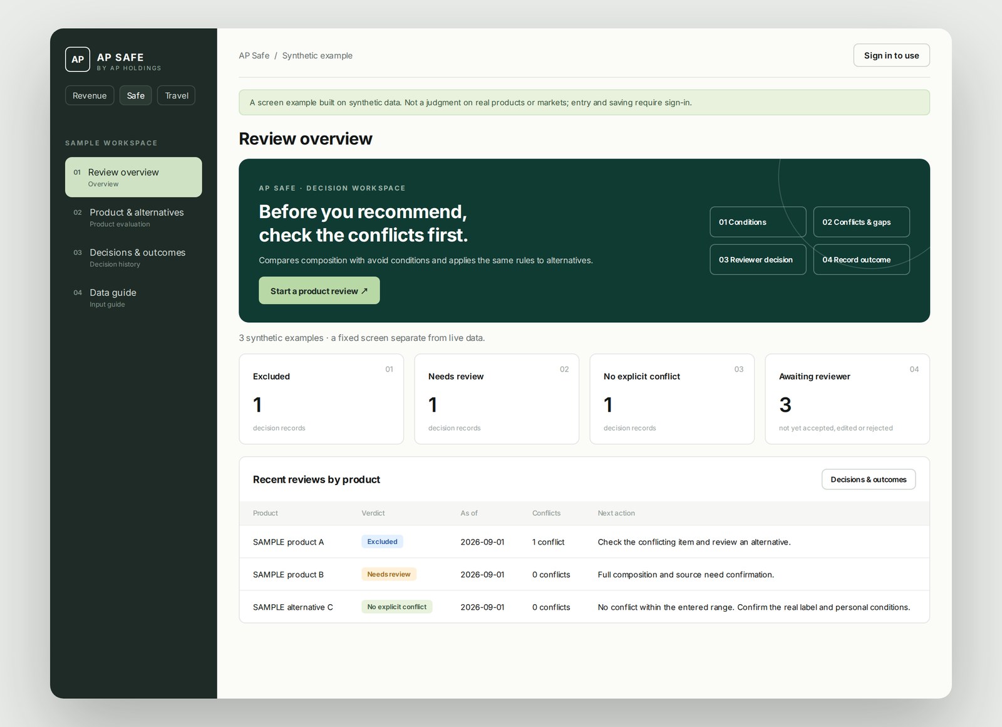Go to Product & alternatives page

(x=133, y=217)
